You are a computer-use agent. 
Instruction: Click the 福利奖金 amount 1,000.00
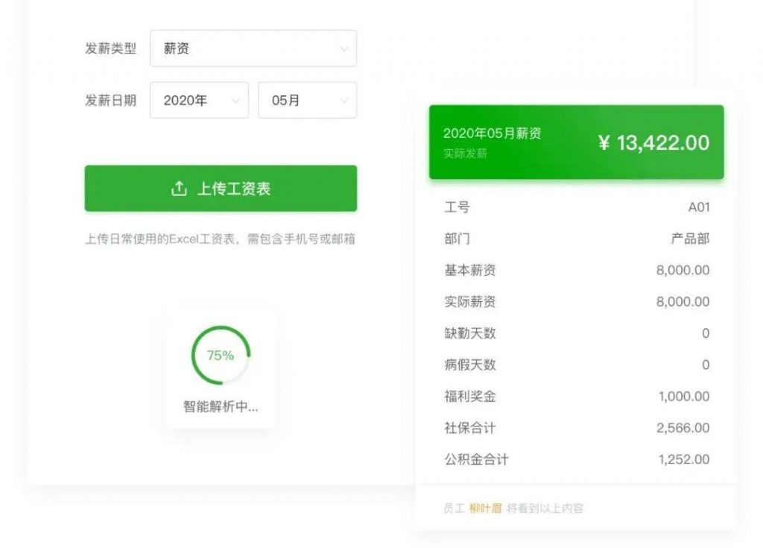(683, 397)
